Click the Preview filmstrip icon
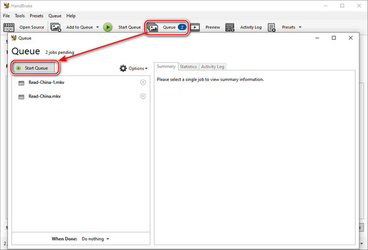 (x=195, y=28)
